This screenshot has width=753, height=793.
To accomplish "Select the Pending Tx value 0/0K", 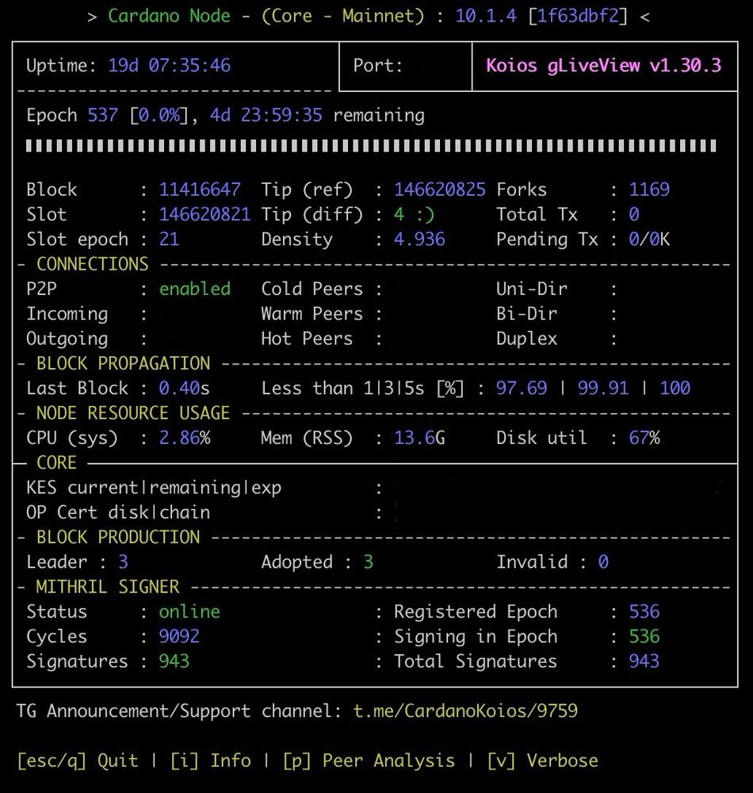I will 649,239.
